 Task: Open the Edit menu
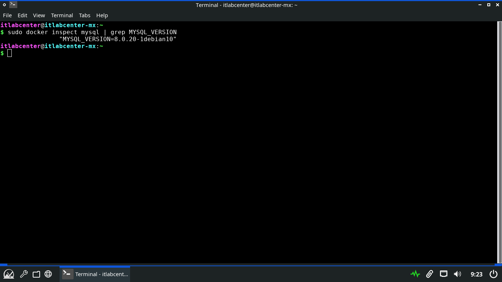(22, 15)
